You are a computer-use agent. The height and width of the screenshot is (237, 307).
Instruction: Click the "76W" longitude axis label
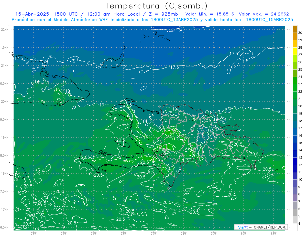34,233
